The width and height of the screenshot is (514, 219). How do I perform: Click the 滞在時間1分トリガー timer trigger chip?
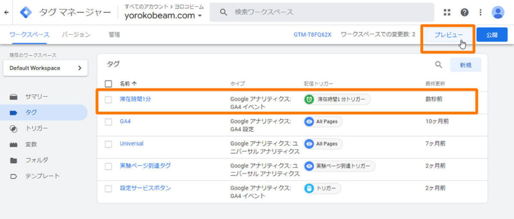pos(337,99)
